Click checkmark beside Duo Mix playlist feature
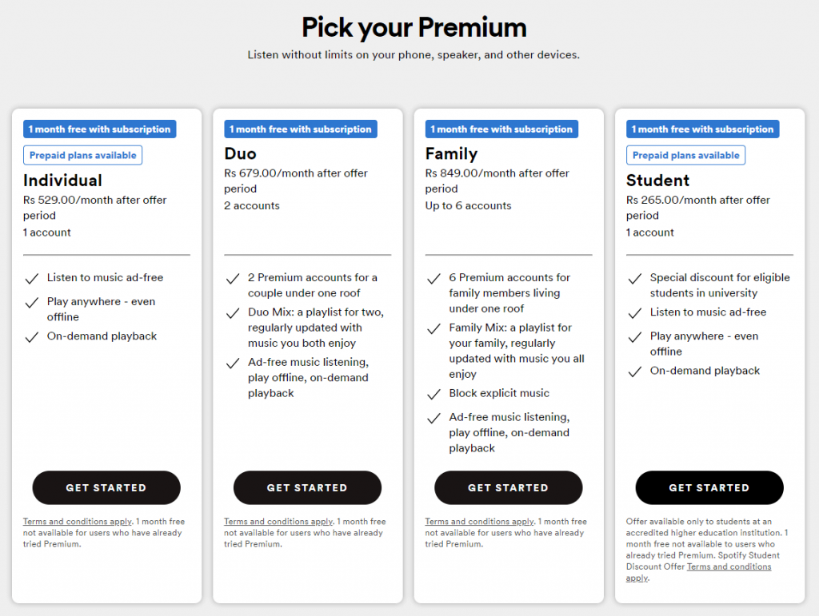 coord(233,313)
